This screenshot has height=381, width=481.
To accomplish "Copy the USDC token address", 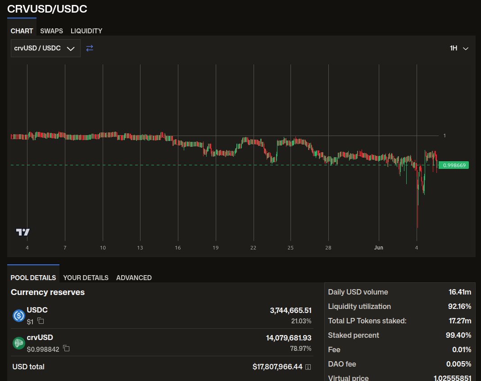I will click(41, 321).
